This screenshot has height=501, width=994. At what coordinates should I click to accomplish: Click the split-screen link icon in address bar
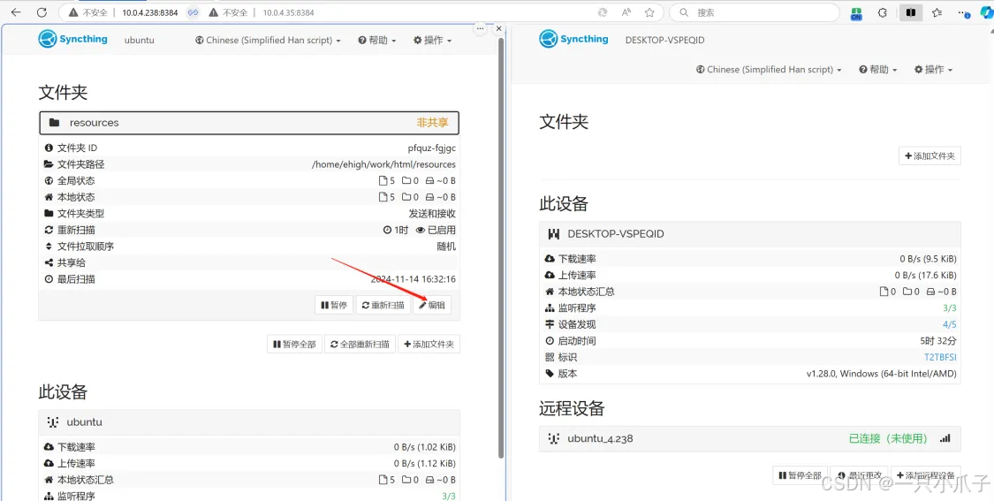tap(193, 12)
